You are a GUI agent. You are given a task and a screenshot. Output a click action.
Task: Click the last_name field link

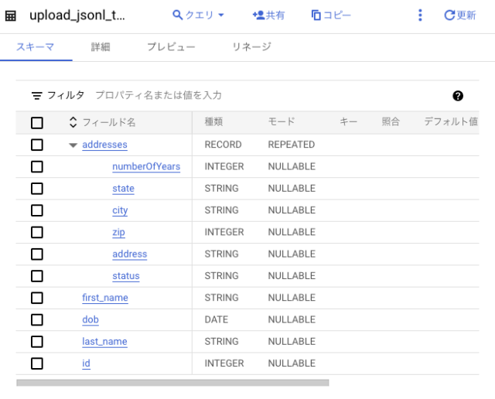[x=104, y=342]
